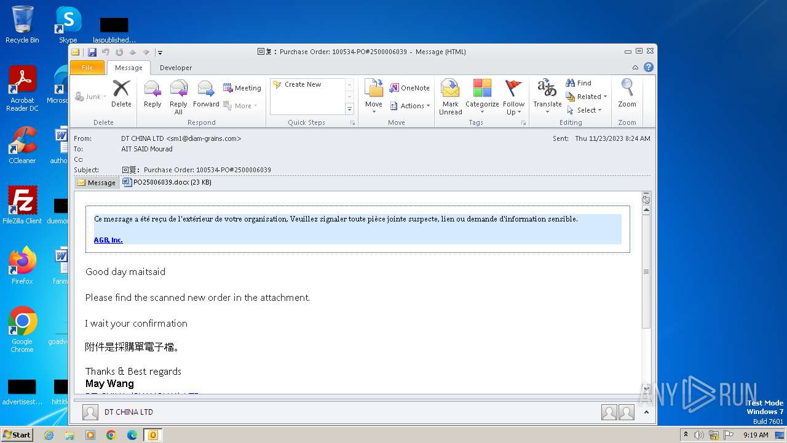787x443 pixels.
Task: Click the Outlook taskbar button
Action: pyautogui.click(x=152, y=435)
